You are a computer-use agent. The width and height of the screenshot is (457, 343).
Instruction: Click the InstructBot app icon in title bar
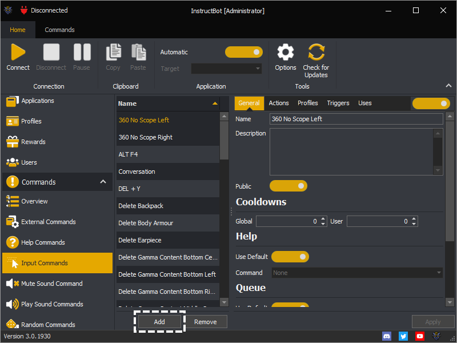(8, 10)
